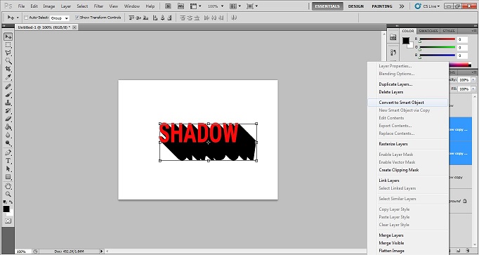Viewport: 479px width, 255px height.
Task: Select the History Brush tool
Action: [x=8, y=110]
